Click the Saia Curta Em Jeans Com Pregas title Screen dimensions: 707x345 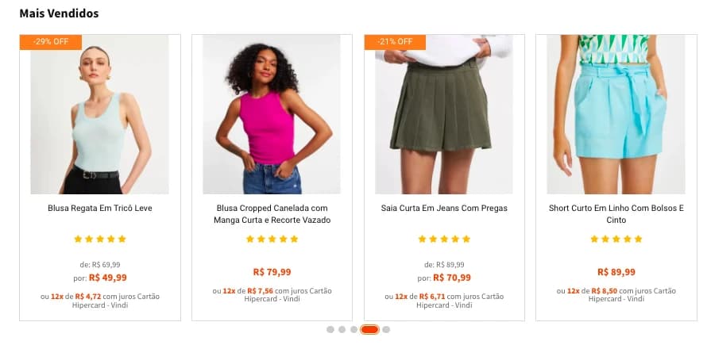tap(444, 208)
